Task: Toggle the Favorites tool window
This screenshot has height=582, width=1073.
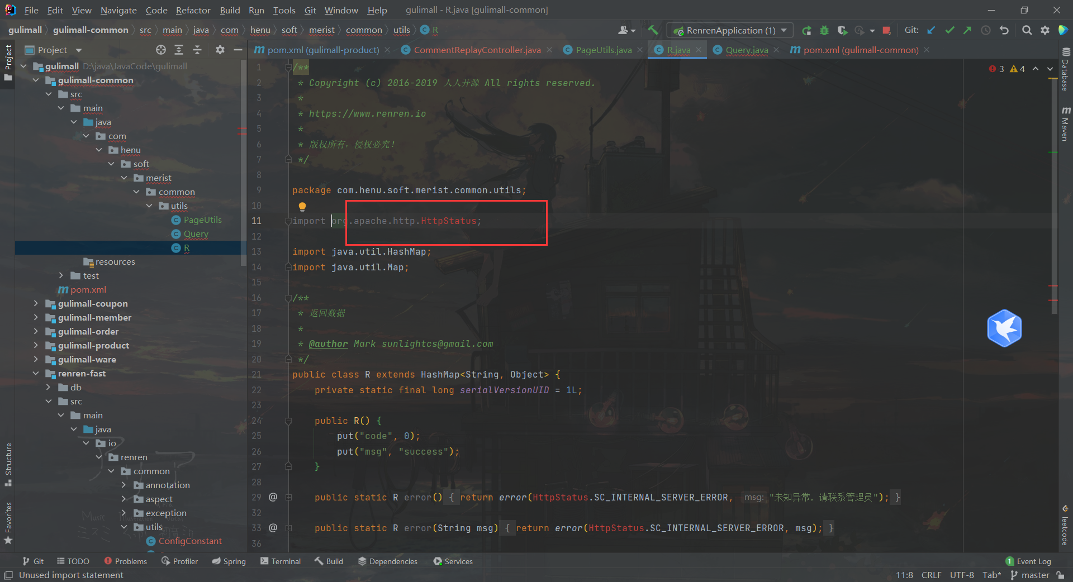Action: (8, 523)
